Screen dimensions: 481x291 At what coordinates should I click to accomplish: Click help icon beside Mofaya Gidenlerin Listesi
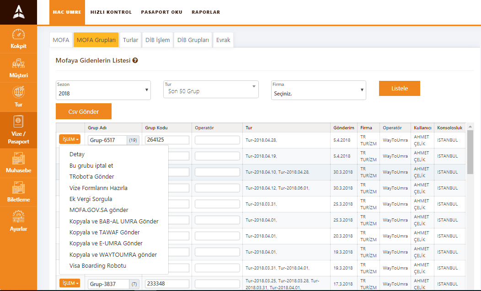(135, 60)
